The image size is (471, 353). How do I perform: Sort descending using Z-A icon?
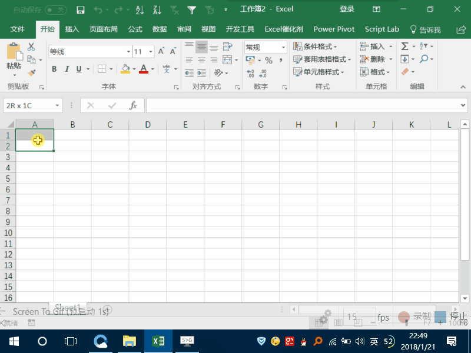(157, 10)
